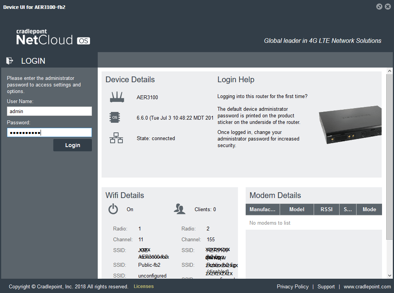394x293 pixels.
Task: Open the Support link
Action: tap(326, 286)
